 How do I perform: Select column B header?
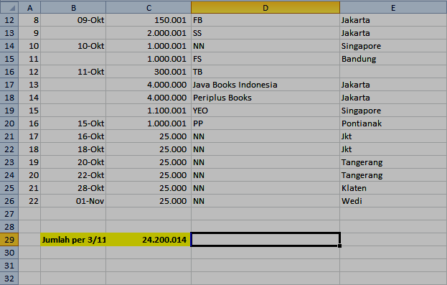pyautogui.click(x=73, y=7)
